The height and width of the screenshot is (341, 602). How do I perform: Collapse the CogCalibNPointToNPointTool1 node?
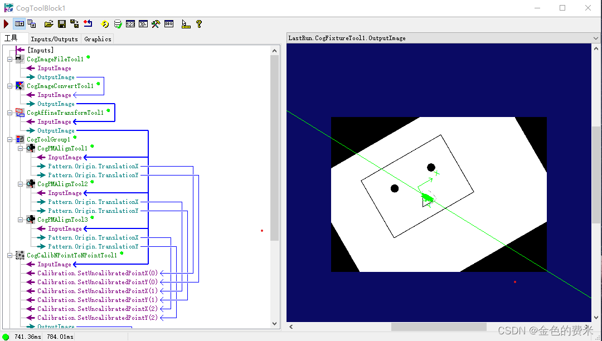(10, 255)
